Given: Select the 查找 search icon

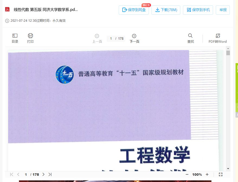Looking at the screenshot, I should pyautogui.click(x=191, y=38).
